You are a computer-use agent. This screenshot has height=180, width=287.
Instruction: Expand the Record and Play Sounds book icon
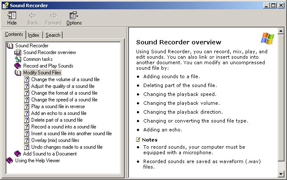click(18, 66)
